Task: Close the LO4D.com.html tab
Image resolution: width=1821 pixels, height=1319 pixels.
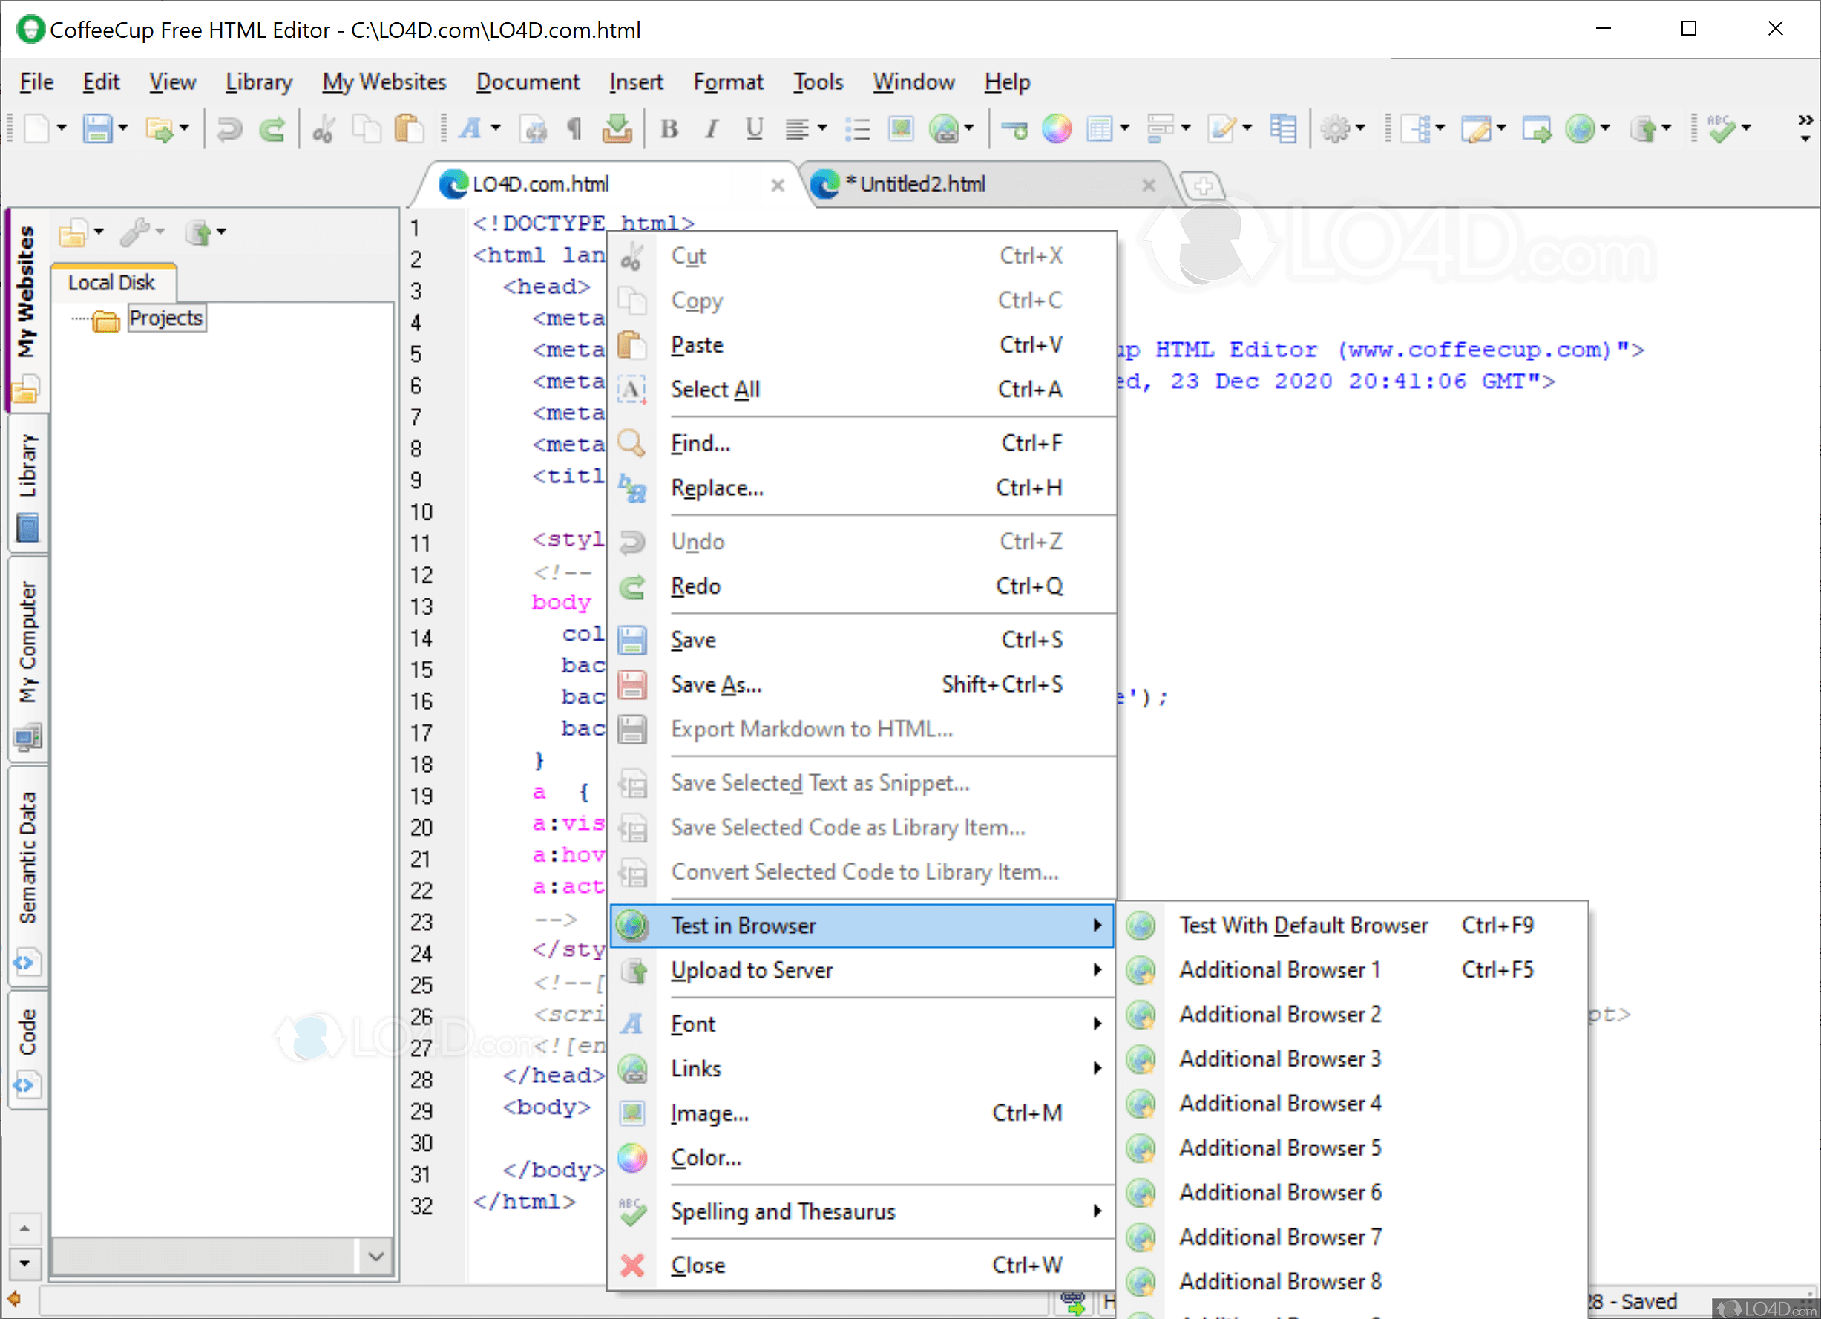Action: click(x=777, y=186)
